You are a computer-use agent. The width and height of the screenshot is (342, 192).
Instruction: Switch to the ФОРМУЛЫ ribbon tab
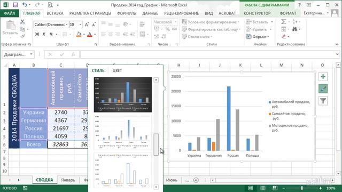(x=127, y=13)
